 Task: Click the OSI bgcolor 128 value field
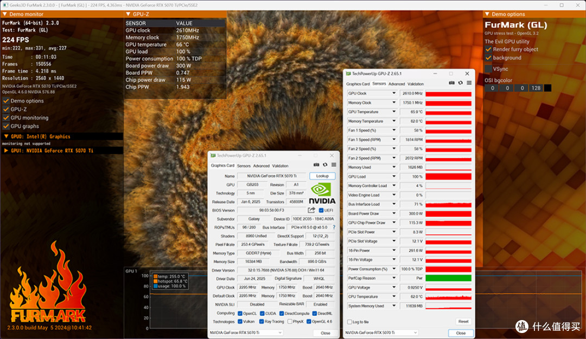pos(536,88)
